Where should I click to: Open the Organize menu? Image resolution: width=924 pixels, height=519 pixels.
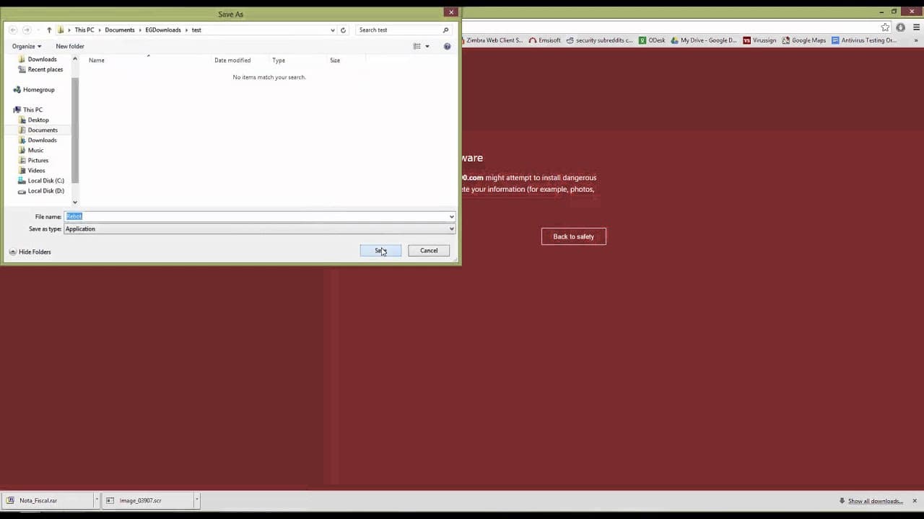tap(27, 46)
